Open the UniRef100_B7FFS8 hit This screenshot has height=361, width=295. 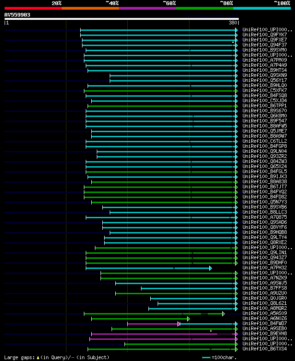265,288
